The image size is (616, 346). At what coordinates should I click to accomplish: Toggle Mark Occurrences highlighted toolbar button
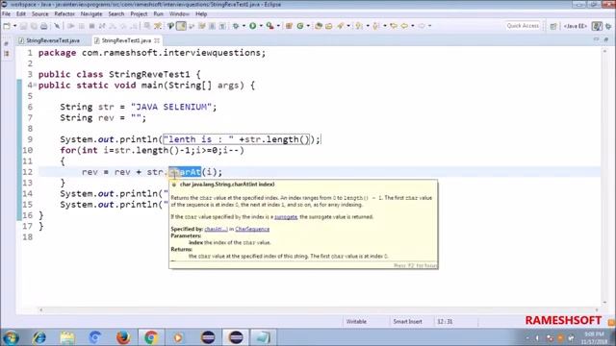181,26
